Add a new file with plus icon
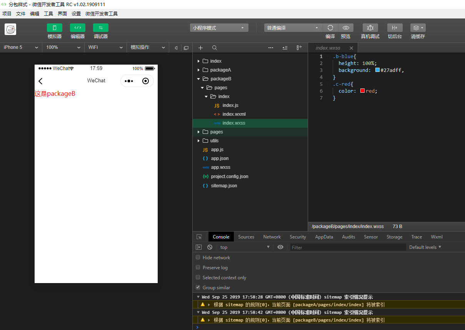 [x=200, y=48]
